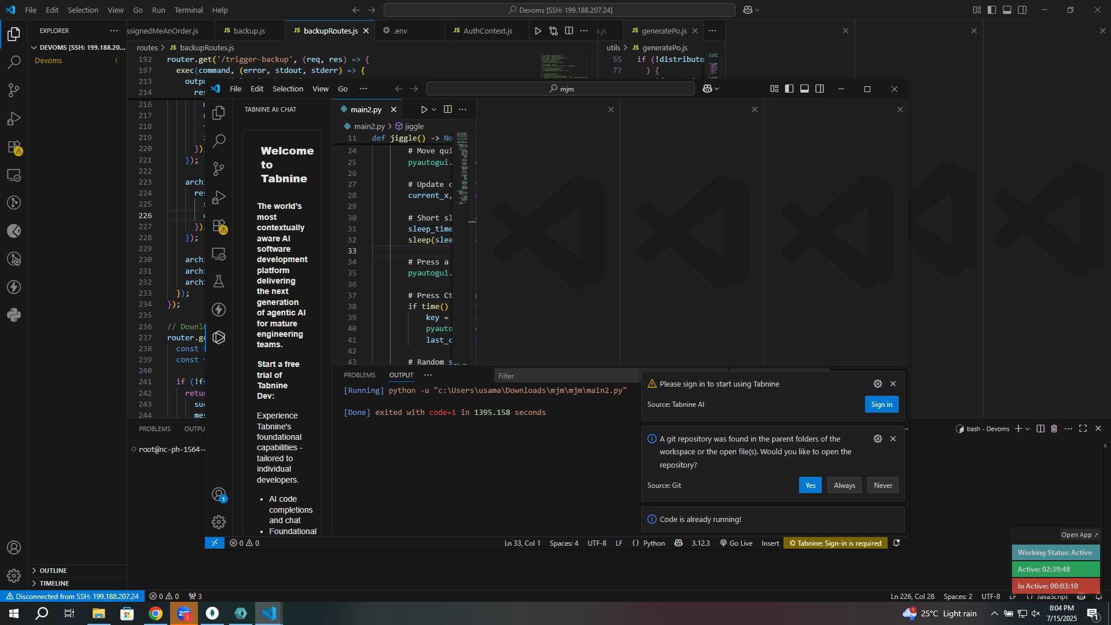Open Source Control in the mjm window

(x=219, y=169)
